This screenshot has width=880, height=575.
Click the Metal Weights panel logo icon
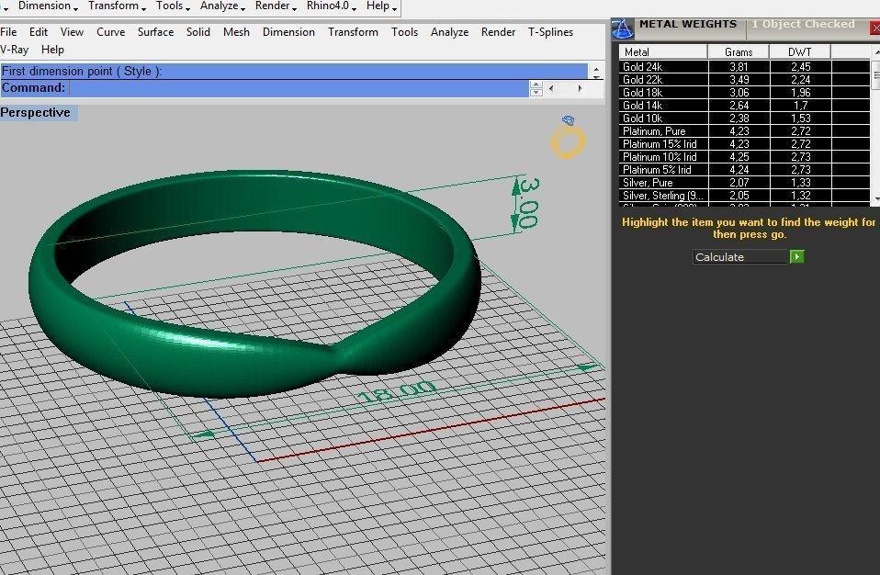pos(622,28)
